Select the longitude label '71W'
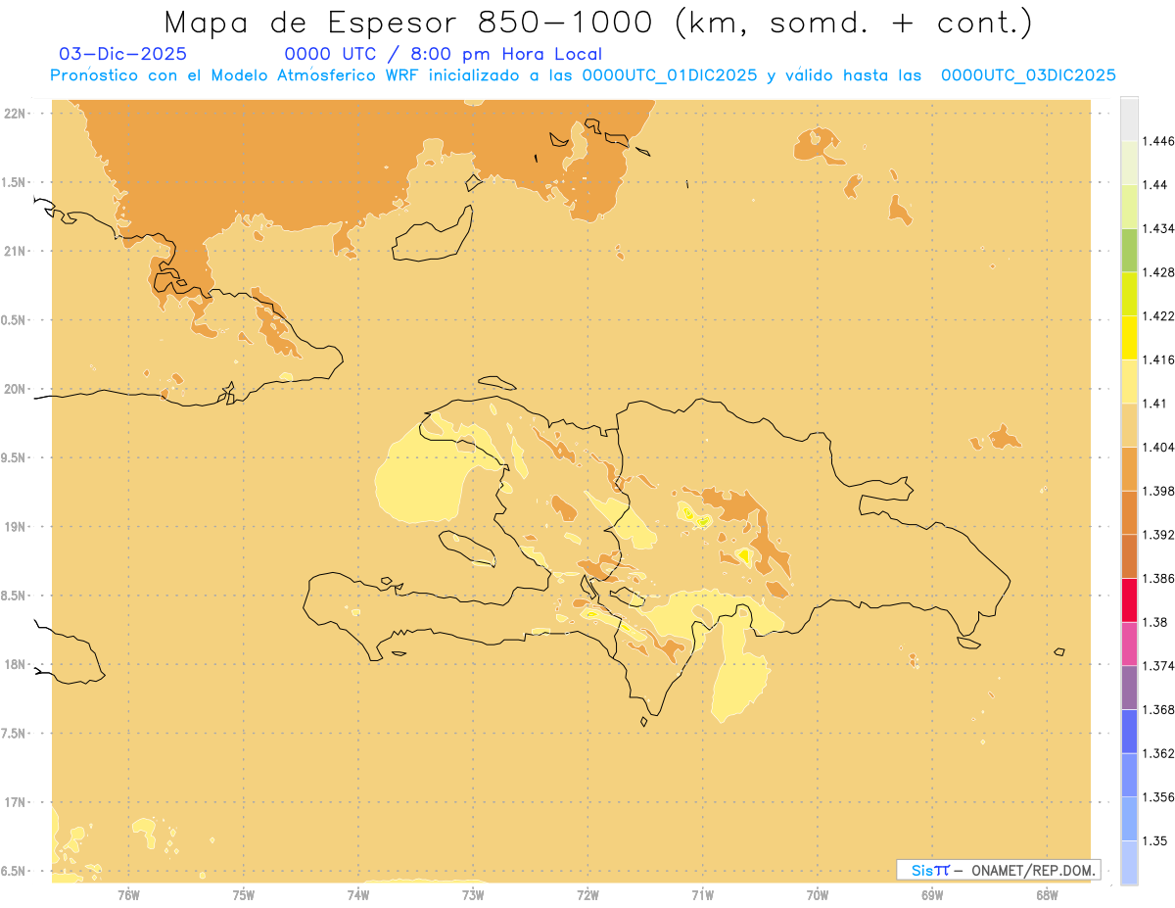The width and height of the screenshot is (1175, 908). coord(702,894)
